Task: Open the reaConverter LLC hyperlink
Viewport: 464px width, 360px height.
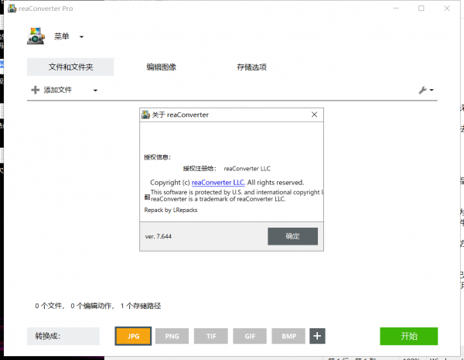Action: (x=218, y=183)
